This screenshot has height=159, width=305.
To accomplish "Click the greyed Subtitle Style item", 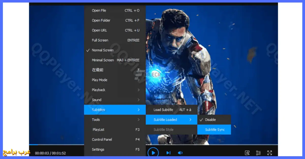I will point(172,130).
